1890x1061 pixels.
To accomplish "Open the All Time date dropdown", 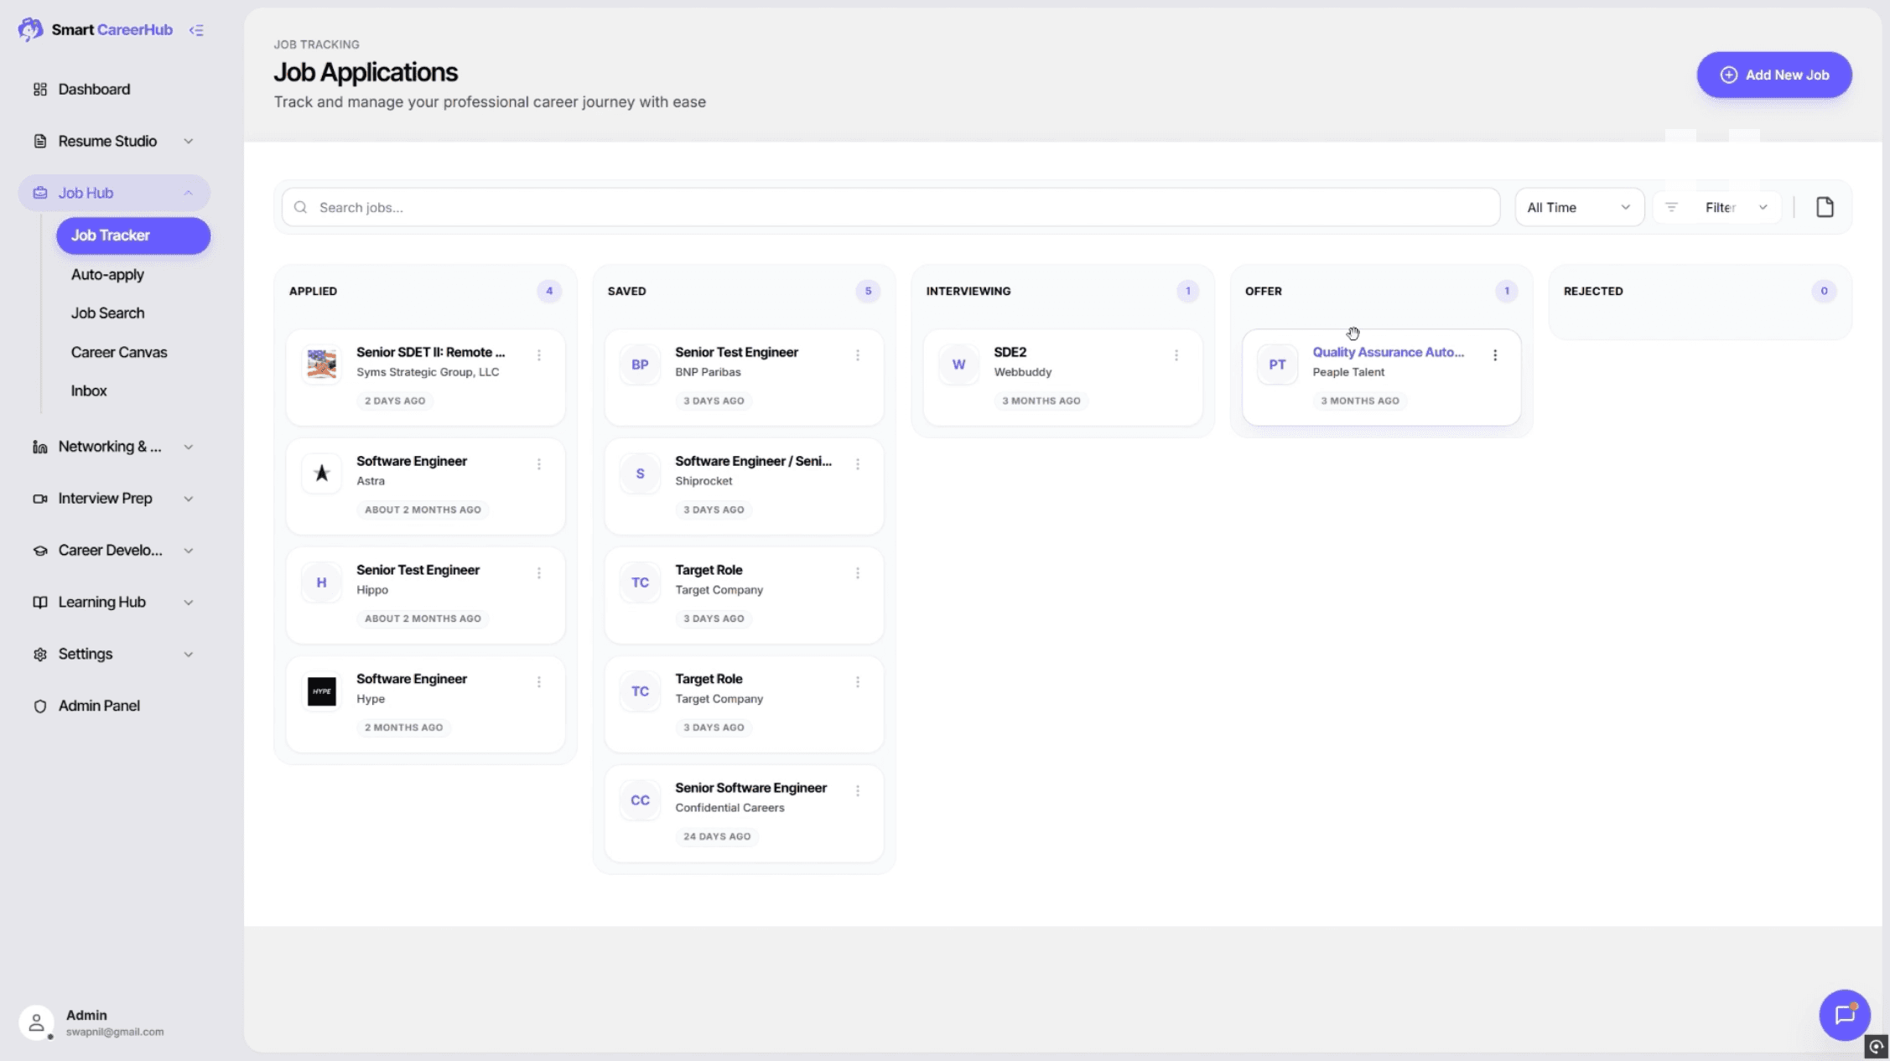I will coord(1579,207).
